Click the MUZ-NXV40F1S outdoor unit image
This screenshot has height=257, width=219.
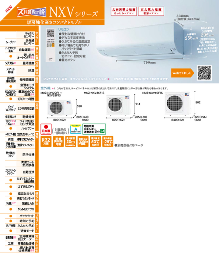178,104
